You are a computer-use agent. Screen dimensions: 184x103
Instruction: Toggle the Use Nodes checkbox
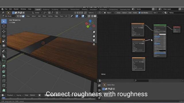(x=139, y=13)
